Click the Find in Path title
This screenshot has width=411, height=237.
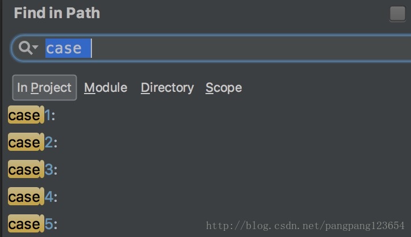click(57, 13)
